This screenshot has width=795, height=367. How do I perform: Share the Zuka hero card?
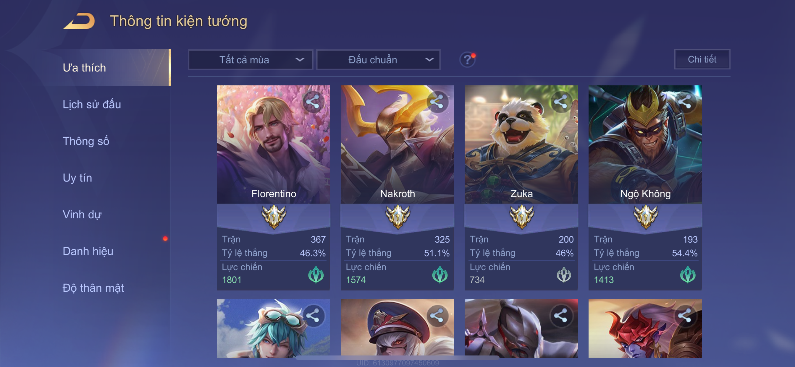[x=561, y=102]
